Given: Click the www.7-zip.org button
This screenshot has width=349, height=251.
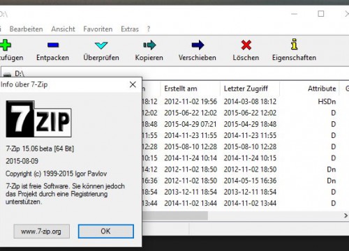Looking at the screenshot, I should [41, 231].
